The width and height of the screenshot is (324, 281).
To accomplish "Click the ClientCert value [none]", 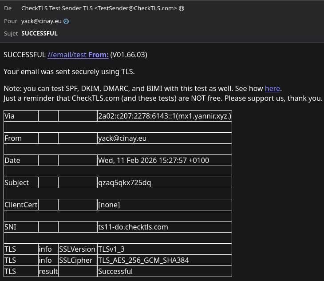I will [x=109, y=205].
